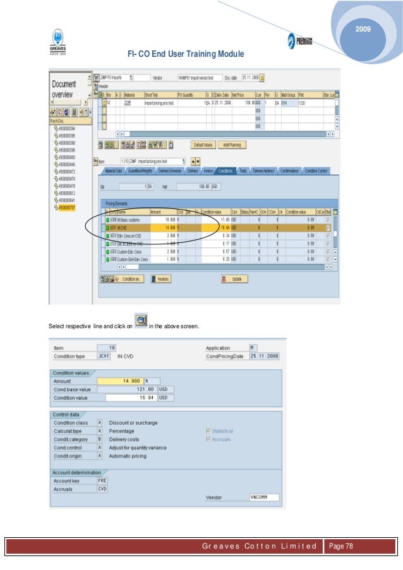Click the Item collapse icon above the tabs
This screenshot has width=403, height=570.
96,161
